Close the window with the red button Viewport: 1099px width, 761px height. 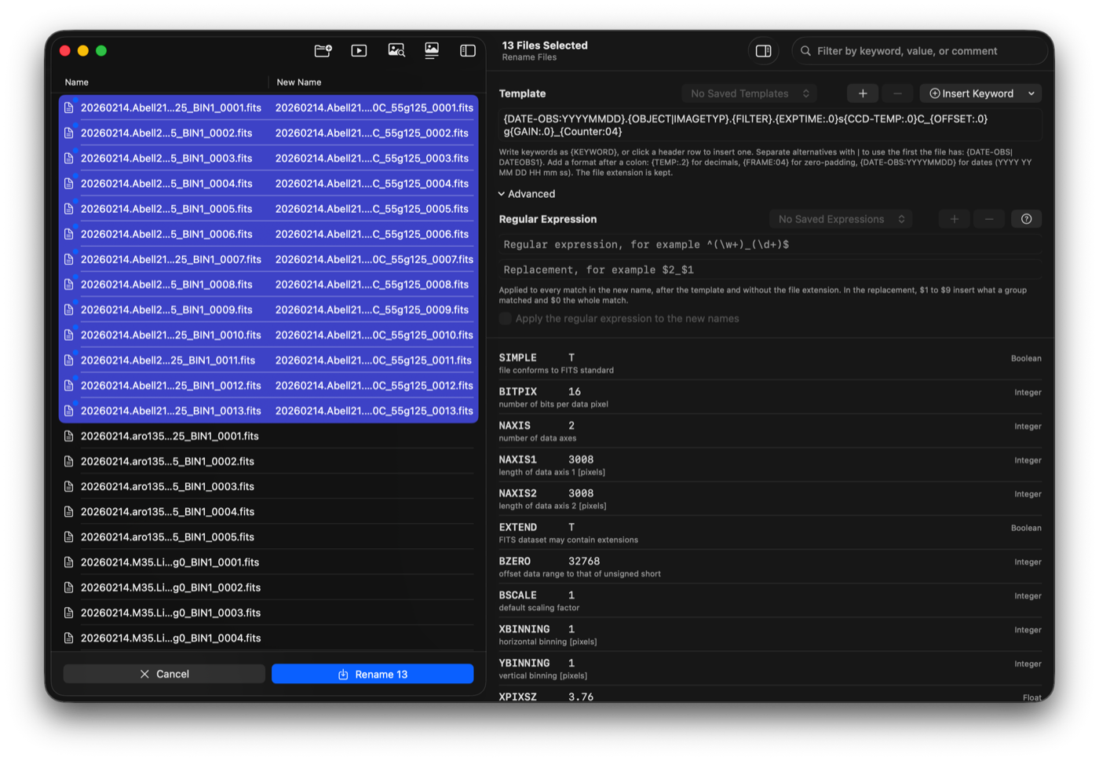(65, 51)
